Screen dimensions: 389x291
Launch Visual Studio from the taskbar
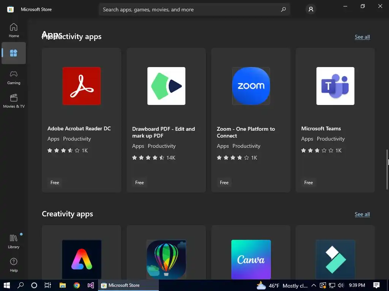(91, 285)
